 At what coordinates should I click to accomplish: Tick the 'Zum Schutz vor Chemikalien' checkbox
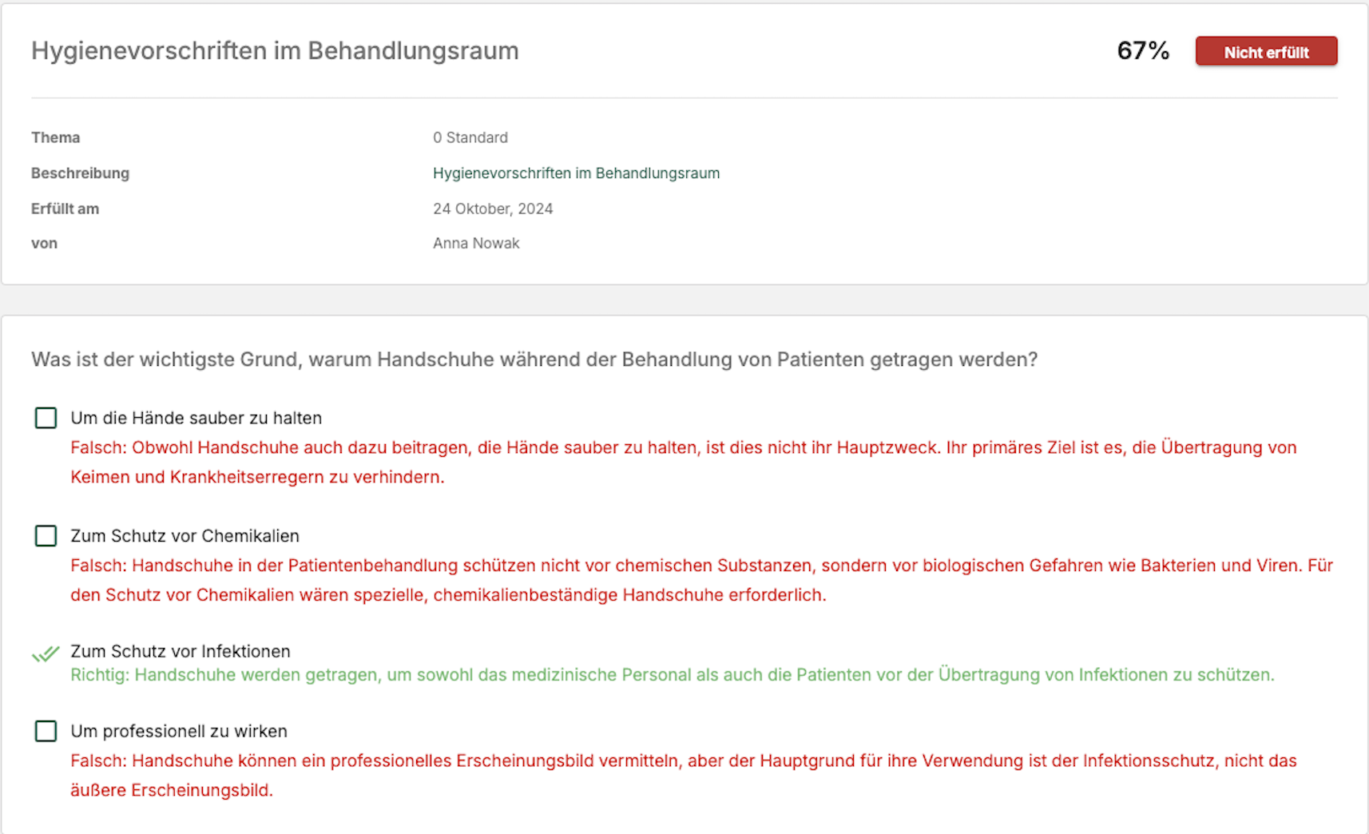point(46,535)
